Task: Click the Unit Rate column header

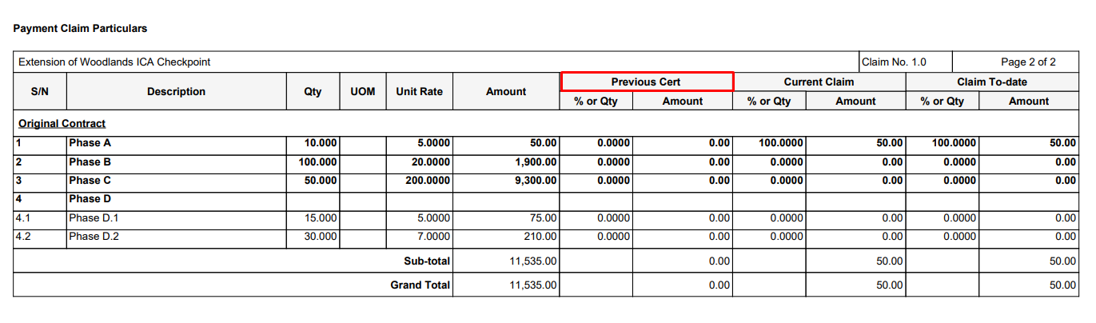Action: 419,92
